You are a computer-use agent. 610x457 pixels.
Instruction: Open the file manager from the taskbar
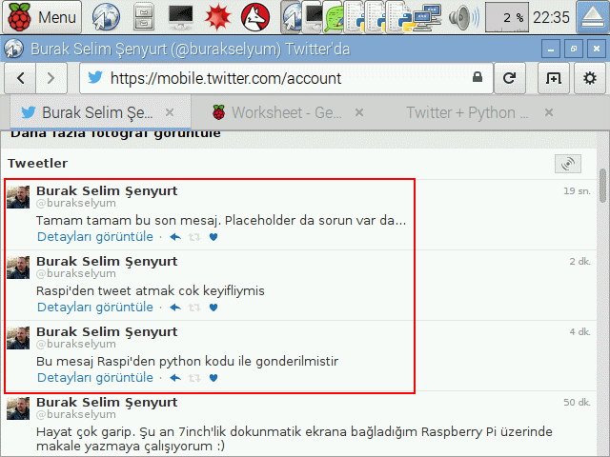click(143, 16)
